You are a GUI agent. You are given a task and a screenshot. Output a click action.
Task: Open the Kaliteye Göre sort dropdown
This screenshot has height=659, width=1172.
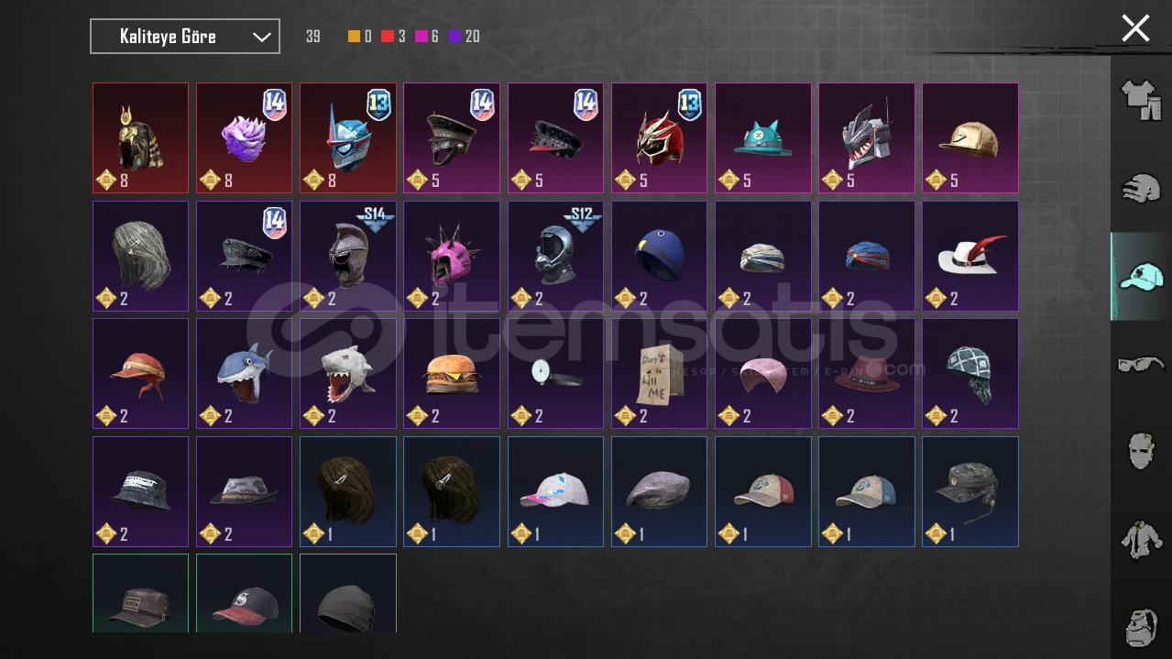click(185, 37)
